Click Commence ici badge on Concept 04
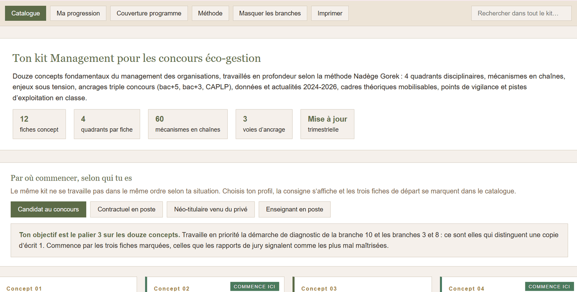This screenshot has height=292, width=577. 549,286
